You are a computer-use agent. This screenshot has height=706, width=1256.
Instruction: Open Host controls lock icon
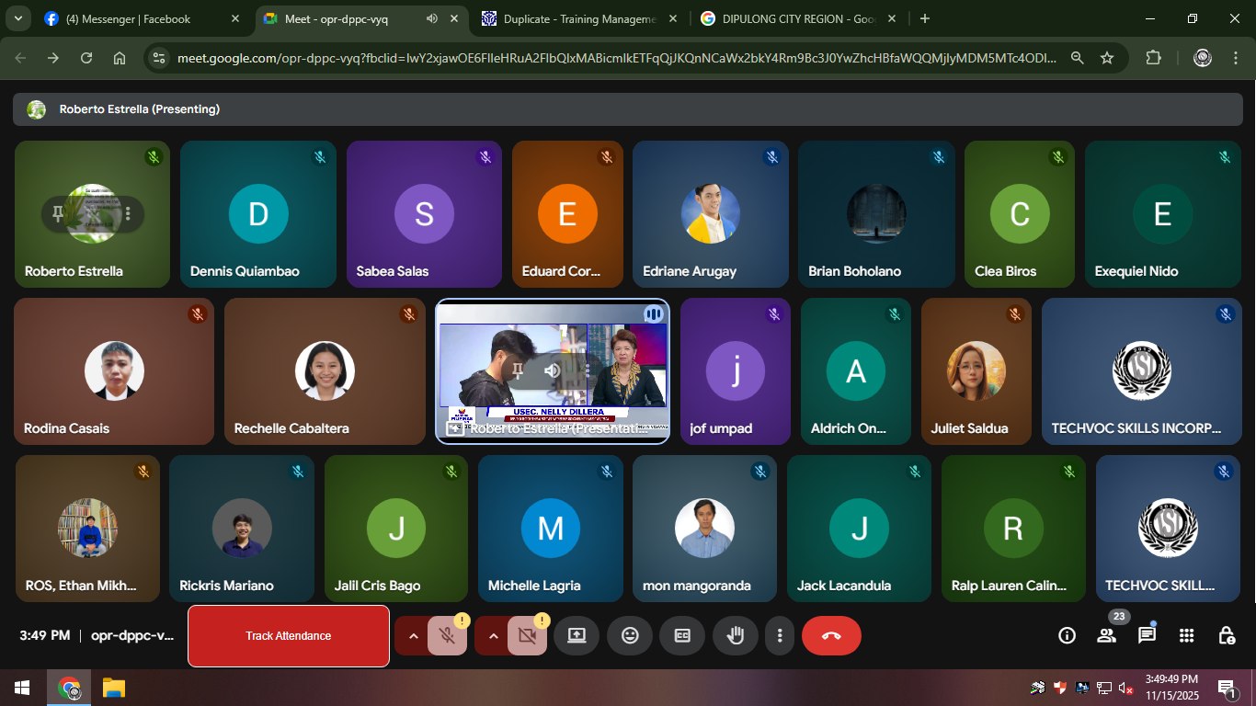click(1227, 635)
